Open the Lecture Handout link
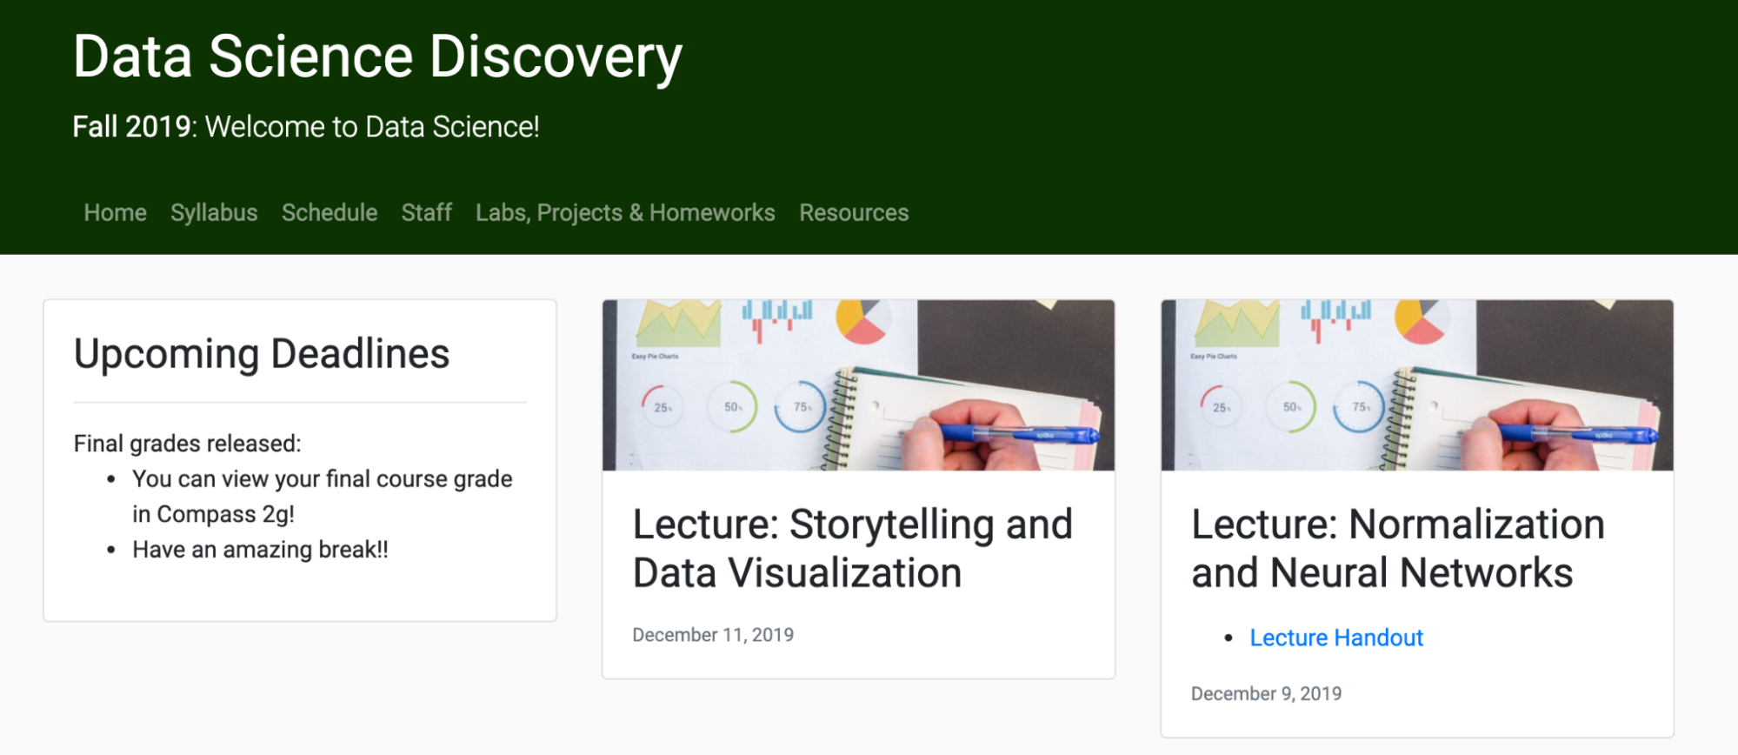The image size is (1738, 755). (x=1336, y=638)
